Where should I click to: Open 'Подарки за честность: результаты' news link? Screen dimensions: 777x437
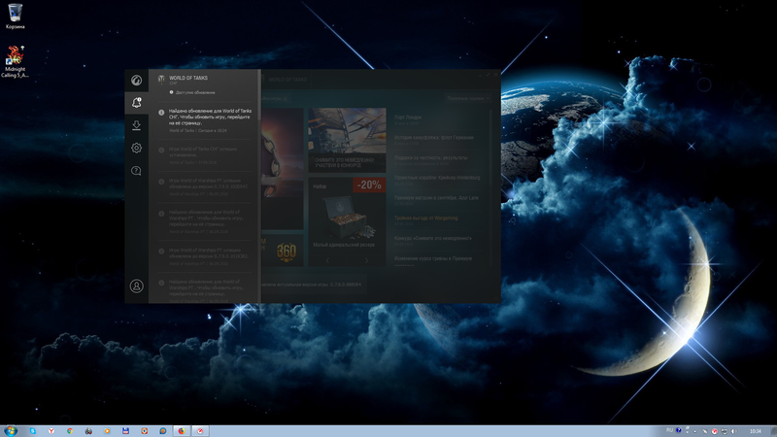pos(430,157)
